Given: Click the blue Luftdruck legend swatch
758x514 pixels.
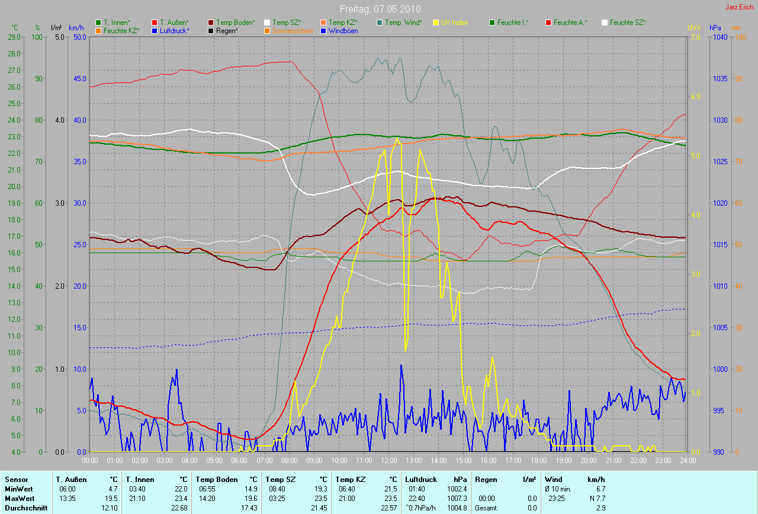Looking at the screenshot, I should [155, 30].
